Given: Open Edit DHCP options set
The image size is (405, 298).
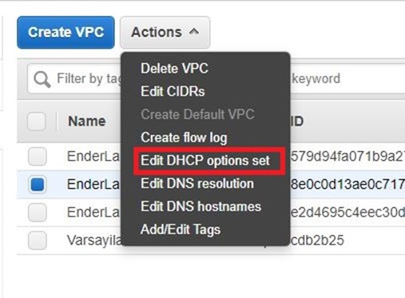Looking at the screenshot, I should click(205, 161).
